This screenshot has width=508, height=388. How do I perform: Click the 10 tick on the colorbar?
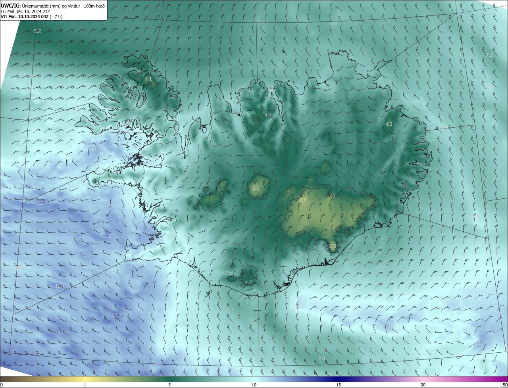(x=254, y=385)
